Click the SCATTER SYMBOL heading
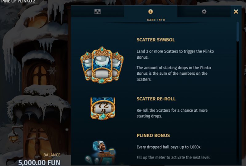The image size is (246, 166). click(156, 40)
